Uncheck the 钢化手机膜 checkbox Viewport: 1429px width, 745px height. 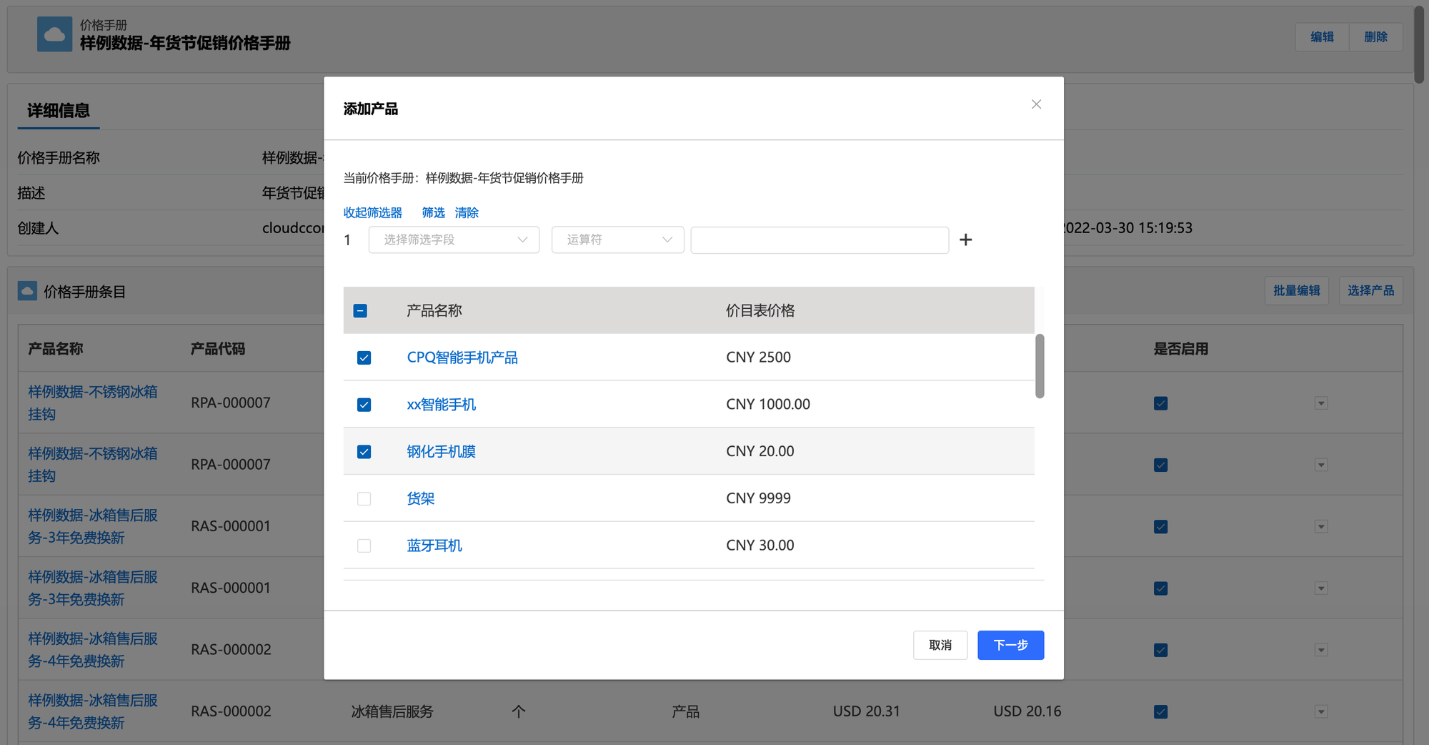tap(364, 452)
